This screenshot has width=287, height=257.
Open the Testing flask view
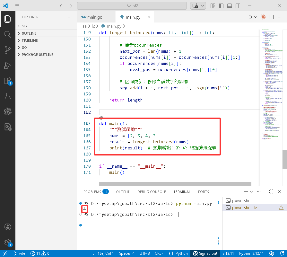coord(7,96)
